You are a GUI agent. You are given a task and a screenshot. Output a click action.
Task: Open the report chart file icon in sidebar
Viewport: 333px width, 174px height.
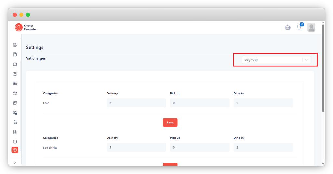pyautogui.click(x=15, y=132)
